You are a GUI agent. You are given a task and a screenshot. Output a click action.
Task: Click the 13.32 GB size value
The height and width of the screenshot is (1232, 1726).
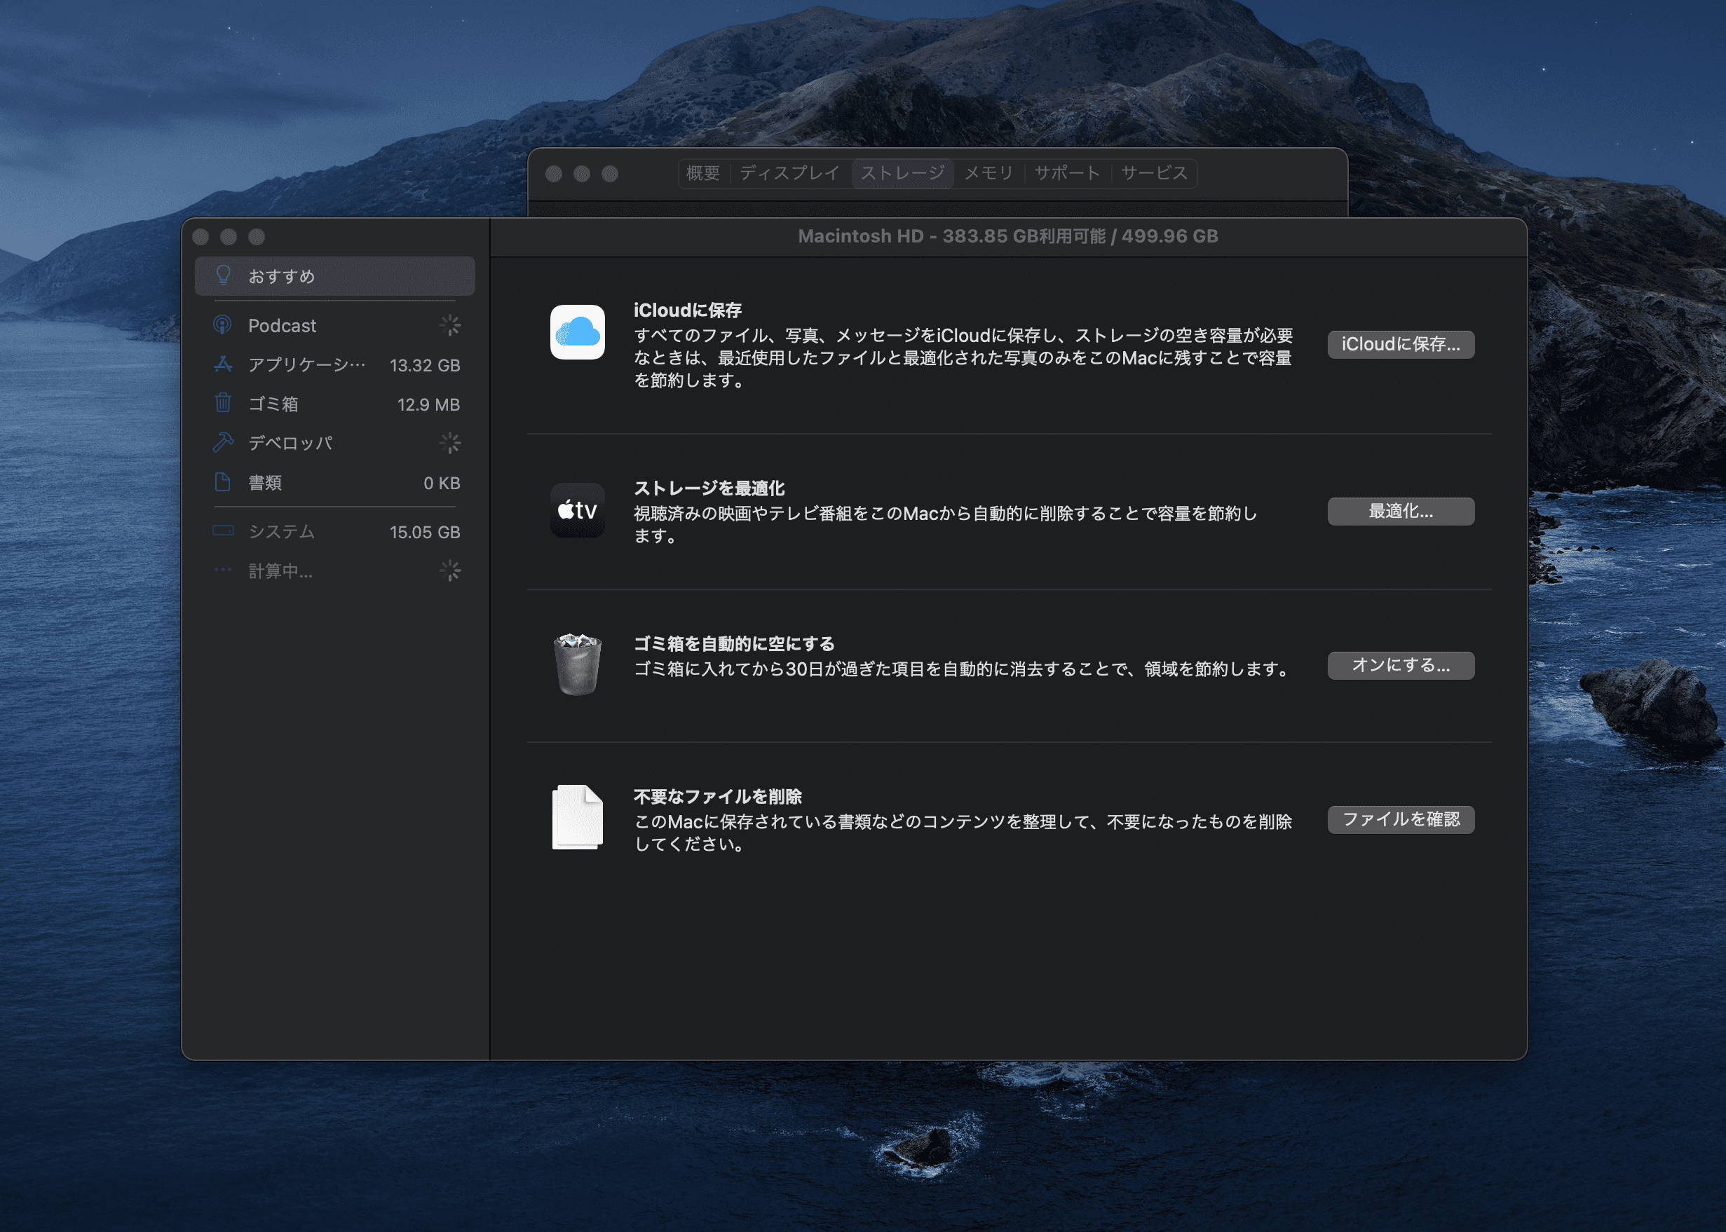425,366
